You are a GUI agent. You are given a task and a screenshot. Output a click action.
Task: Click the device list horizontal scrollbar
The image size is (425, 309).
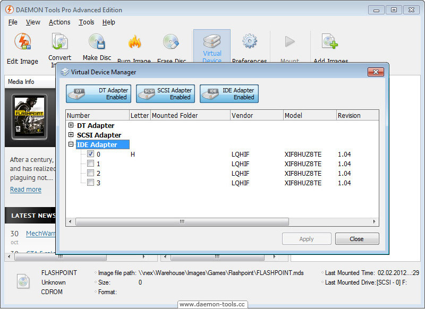coord(222,221)
